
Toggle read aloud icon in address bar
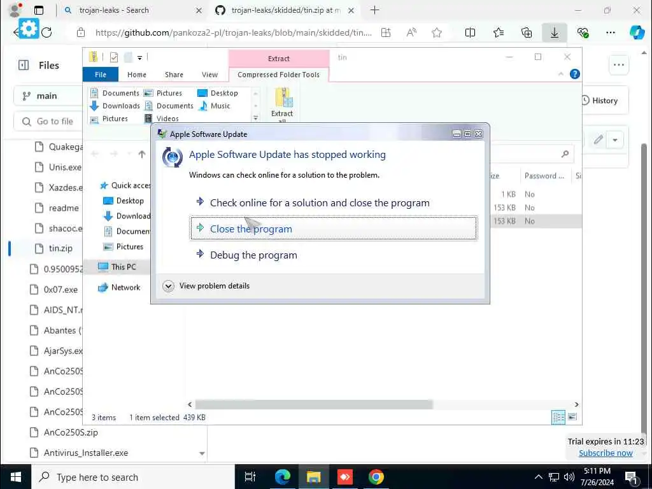pyautogui.click(x=411, y=32)
